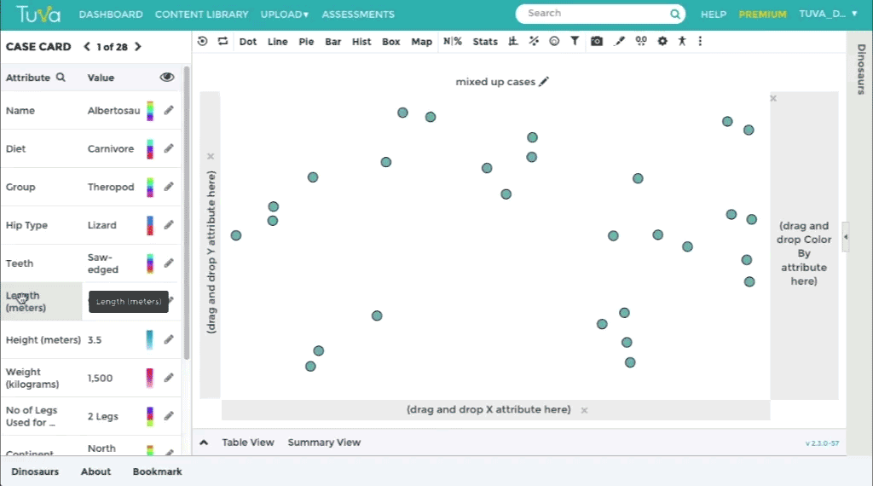Click the Diet attribute color swatch
This screenshot has width=873, height=486.
pos(150,149)
